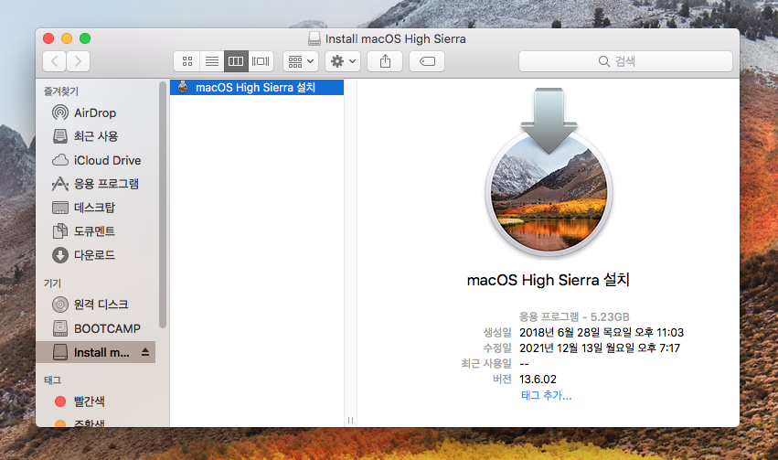
Task: Click the 태그 sidebar heading
Action: 53,380
